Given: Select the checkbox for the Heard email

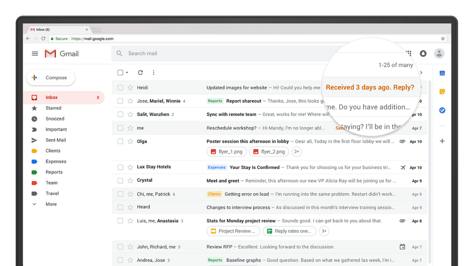Looking at the screenshot, I should [120, 207].
